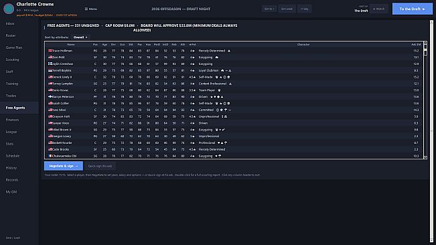The image size is (436, 245).
Task: Click the flag beside Dereck Lively II
Action: click(50, 77)
